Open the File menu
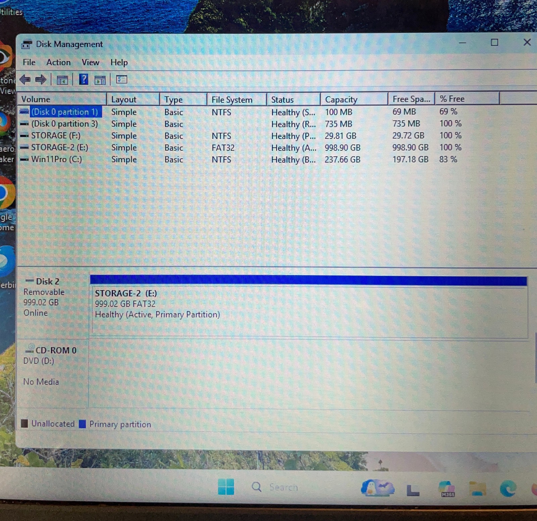Screen dimensions: 537x521 (x=29, y=62)
